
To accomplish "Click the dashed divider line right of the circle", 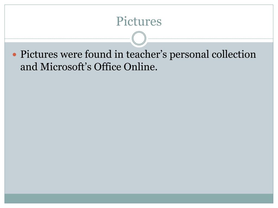I will [x=211, y=38].
